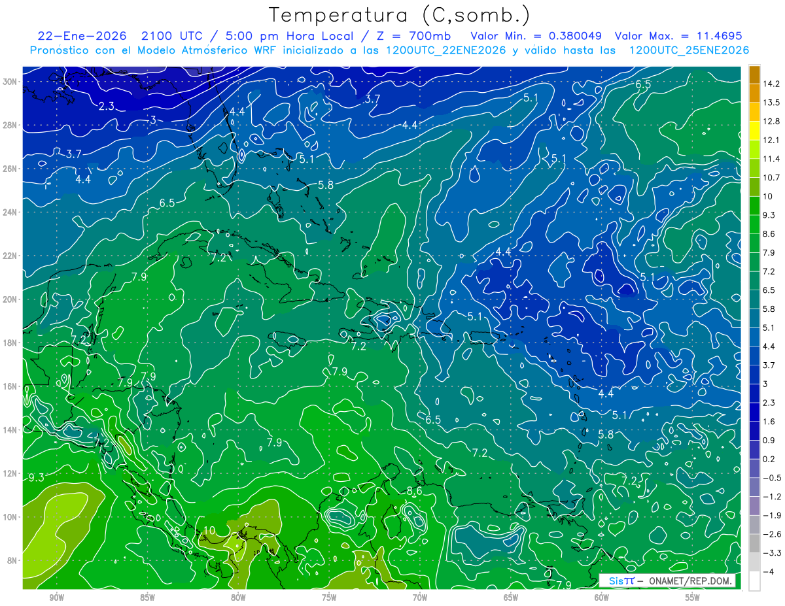This screenshot has width=785, height=606.
Task: Click the topmost brown-orange legend color swatch
Action: point(754,75)
